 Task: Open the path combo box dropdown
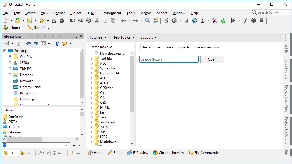pyautogui.click(x=67, y=146)
